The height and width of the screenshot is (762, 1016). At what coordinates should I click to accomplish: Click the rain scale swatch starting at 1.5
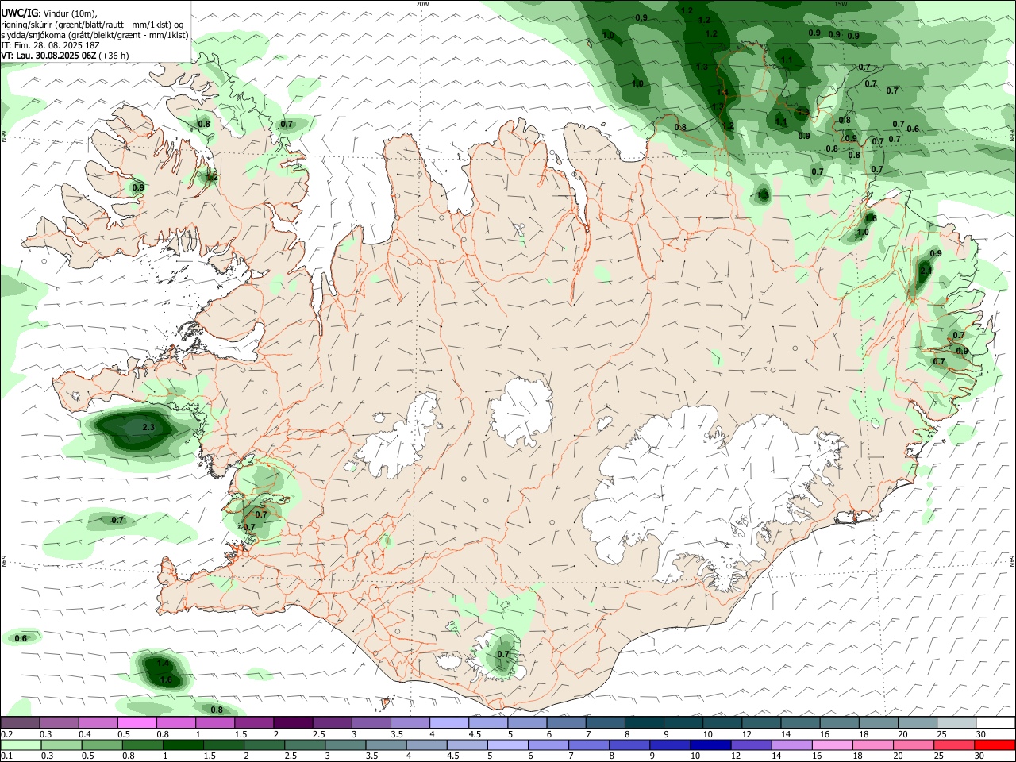(224, 745)
